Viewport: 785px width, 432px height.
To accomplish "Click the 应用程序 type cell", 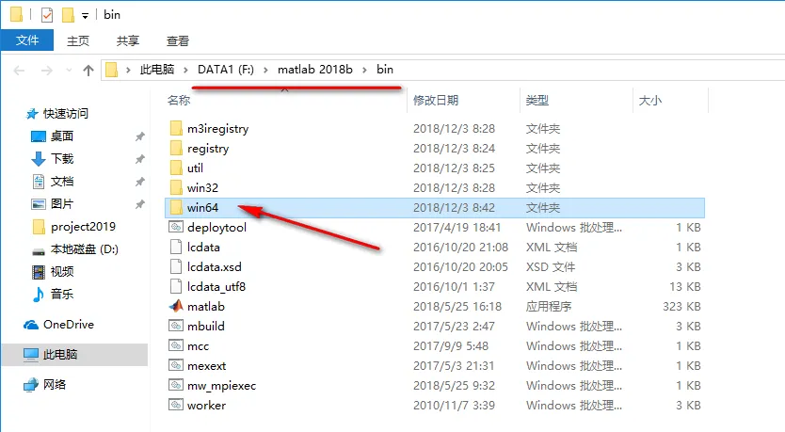I will point(548,307).
